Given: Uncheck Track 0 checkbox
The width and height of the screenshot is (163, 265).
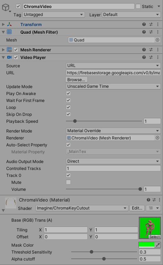Looking at the screenshot, I should pos(68,175).
